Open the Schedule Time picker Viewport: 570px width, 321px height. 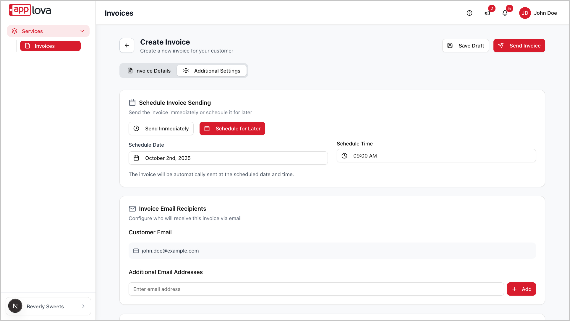click(436, 156)
